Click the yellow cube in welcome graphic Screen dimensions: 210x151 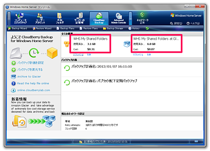52,53
